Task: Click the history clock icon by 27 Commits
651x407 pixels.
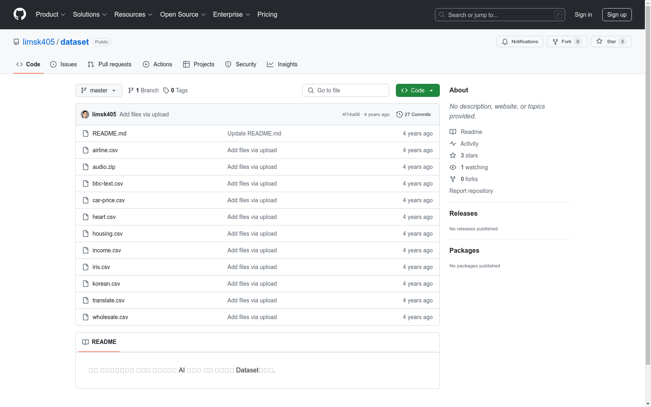Action: [400, 114]
